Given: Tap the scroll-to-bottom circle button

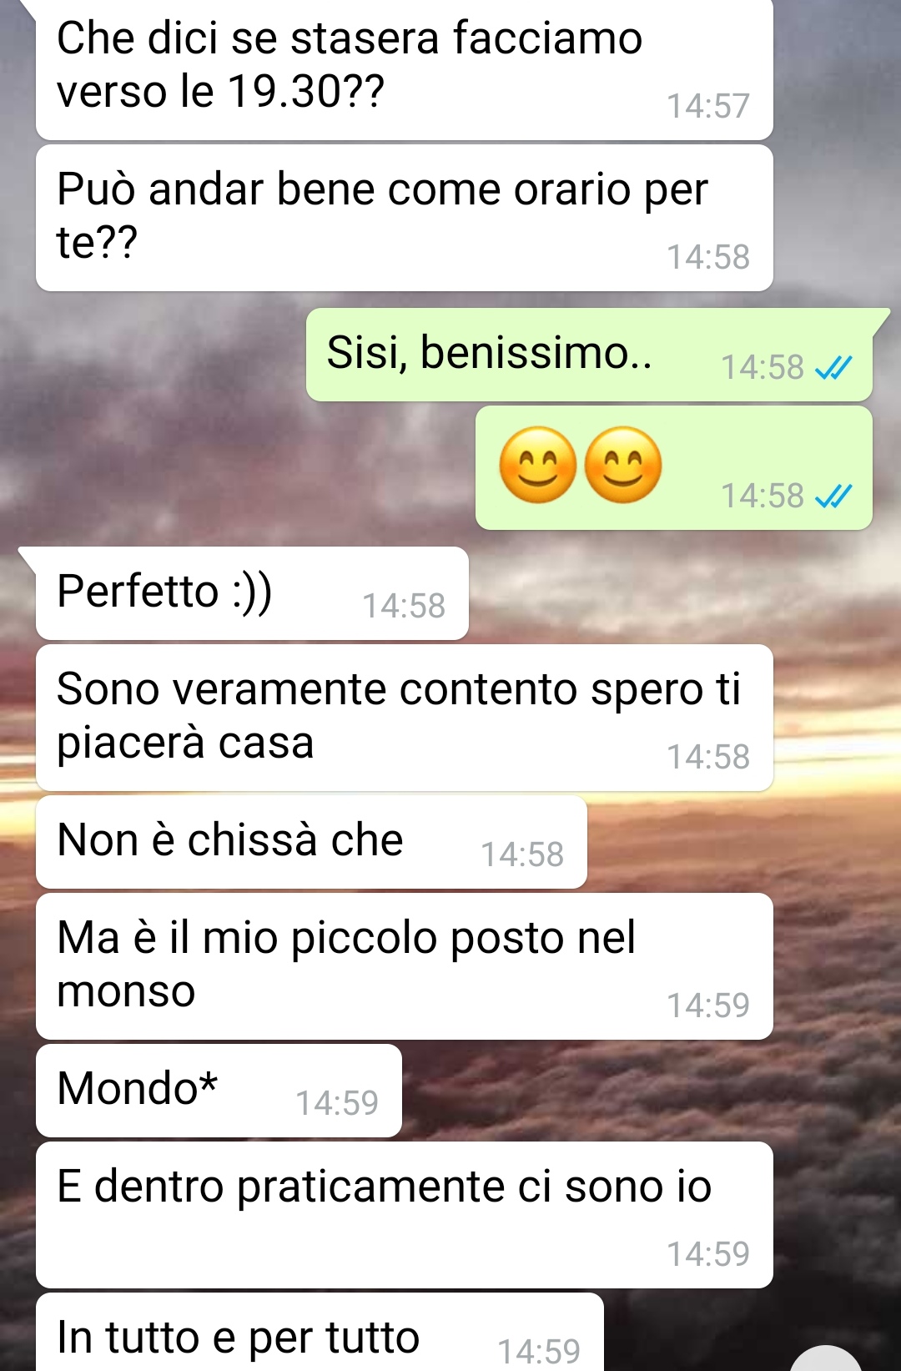Looking at the screenshot, I should coord(825,1358).
